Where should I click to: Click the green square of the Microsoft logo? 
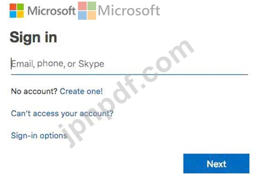tap(20, 7)
